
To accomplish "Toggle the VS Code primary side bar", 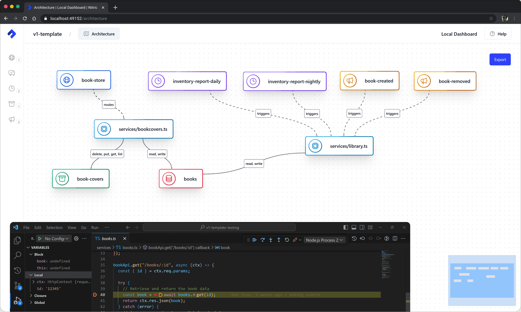I will pos(346,227).
